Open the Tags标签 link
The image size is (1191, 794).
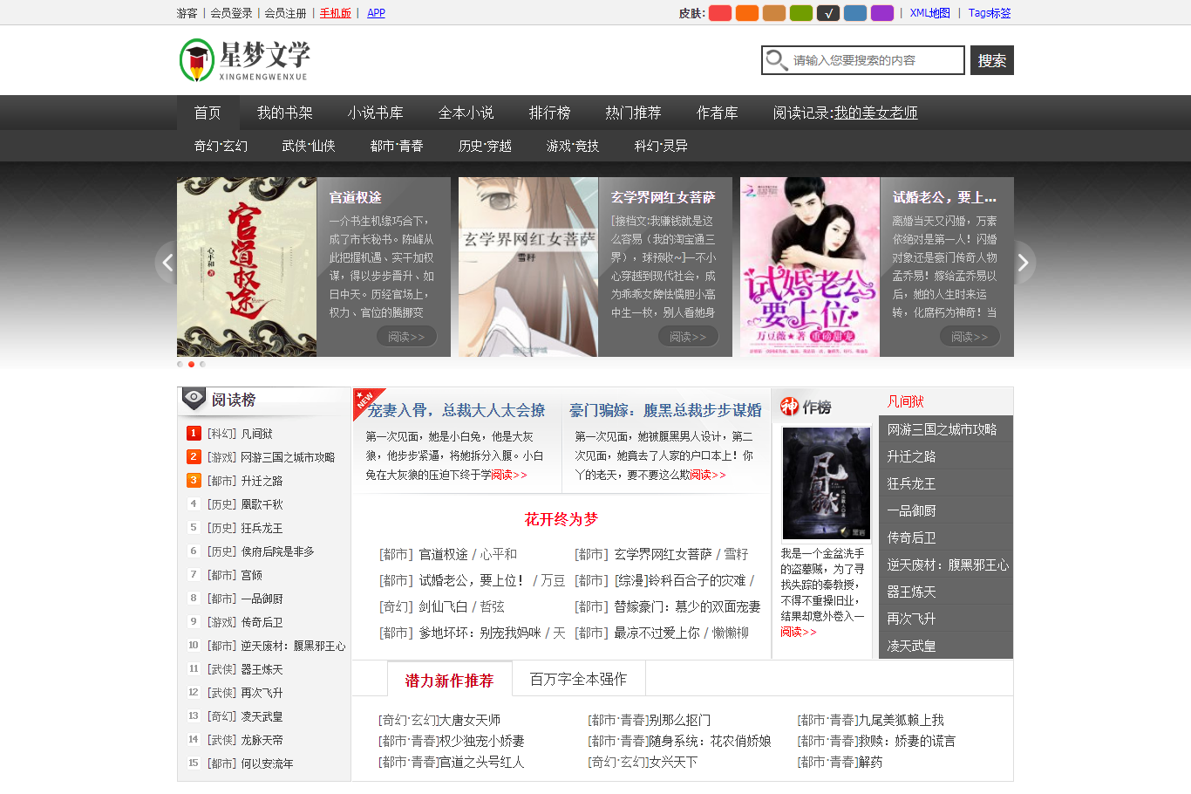click(x=990, y=13)
